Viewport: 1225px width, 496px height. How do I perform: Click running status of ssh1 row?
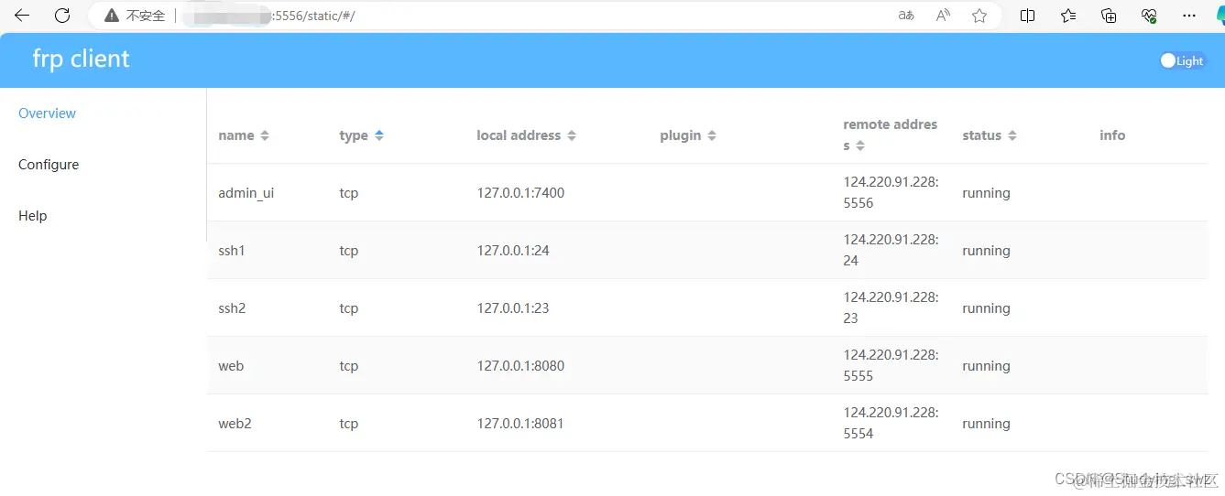[x=986, y=251]
